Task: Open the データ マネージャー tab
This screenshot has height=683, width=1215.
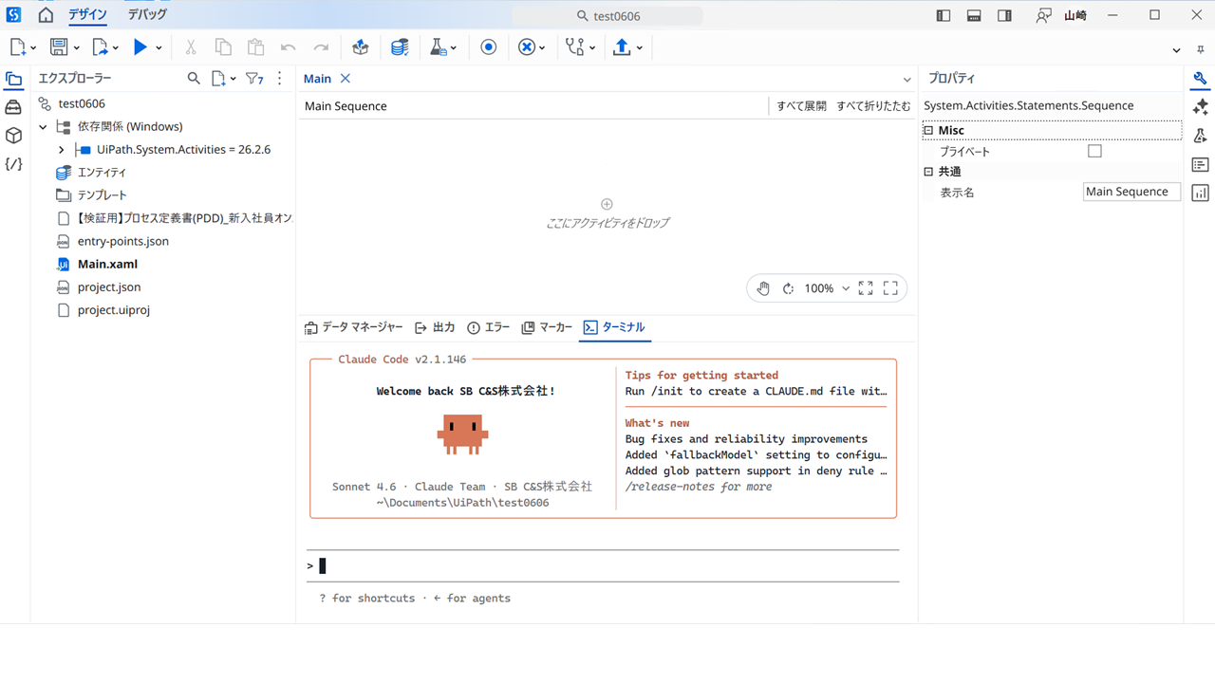Action: [x=354, y=327]
